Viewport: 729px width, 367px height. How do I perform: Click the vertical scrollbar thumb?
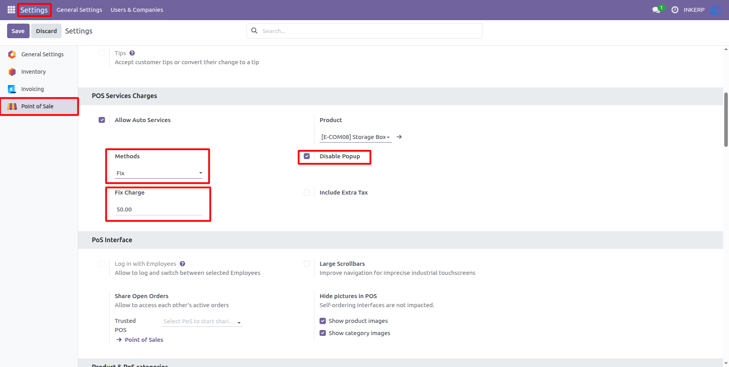point(726,119)
